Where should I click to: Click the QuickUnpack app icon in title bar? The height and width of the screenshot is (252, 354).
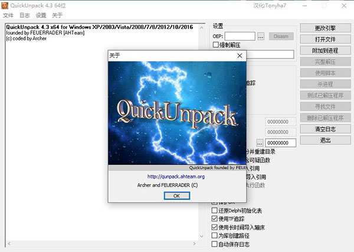point(5,6)
